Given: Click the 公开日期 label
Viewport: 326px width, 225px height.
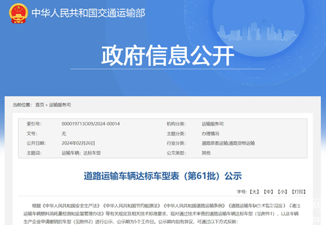Looking at the screenshot, I should [x=36, y=143].
